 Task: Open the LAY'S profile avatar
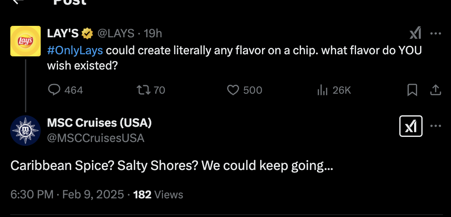[x=25, y=41]
